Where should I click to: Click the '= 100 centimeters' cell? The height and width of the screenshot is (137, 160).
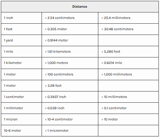pyautogui.click(x=70, y=74)
